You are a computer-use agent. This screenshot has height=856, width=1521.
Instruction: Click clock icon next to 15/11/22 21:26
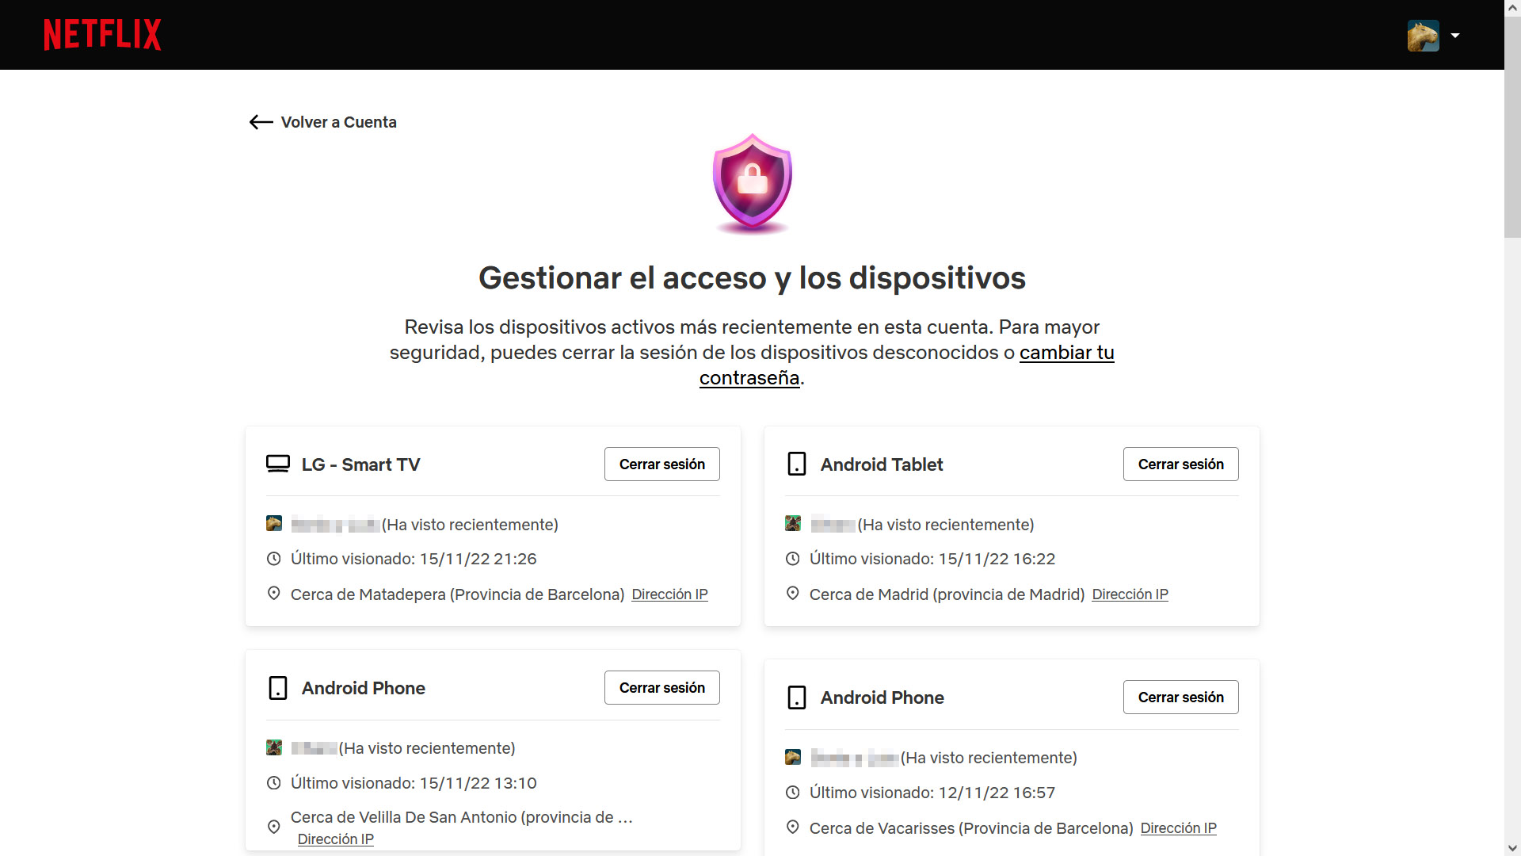pyautogui.click(x=274, y=559)
